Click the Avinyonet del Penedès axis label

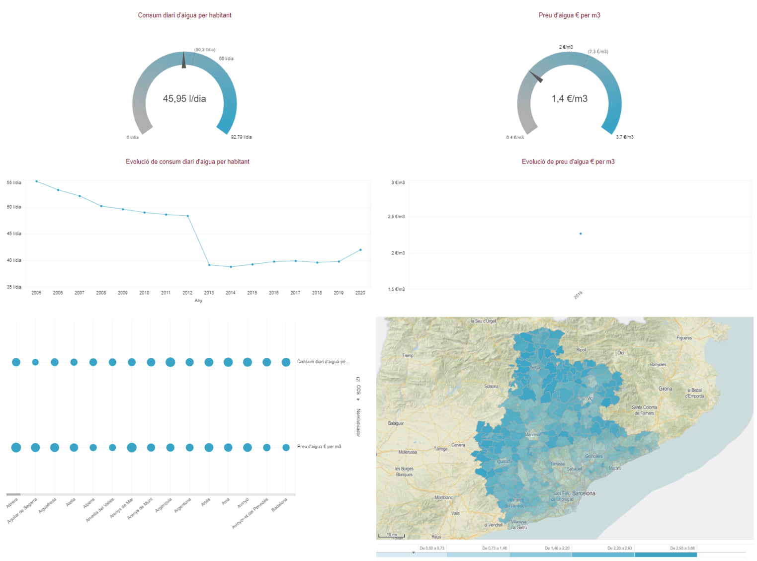250,513
